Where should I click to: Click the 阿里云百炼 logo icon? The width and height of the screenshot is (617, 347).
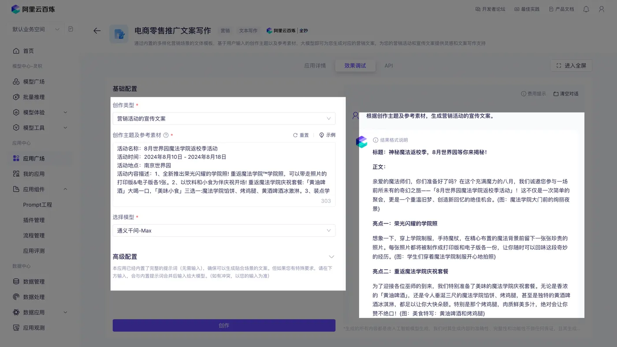(x=16, y=9)
